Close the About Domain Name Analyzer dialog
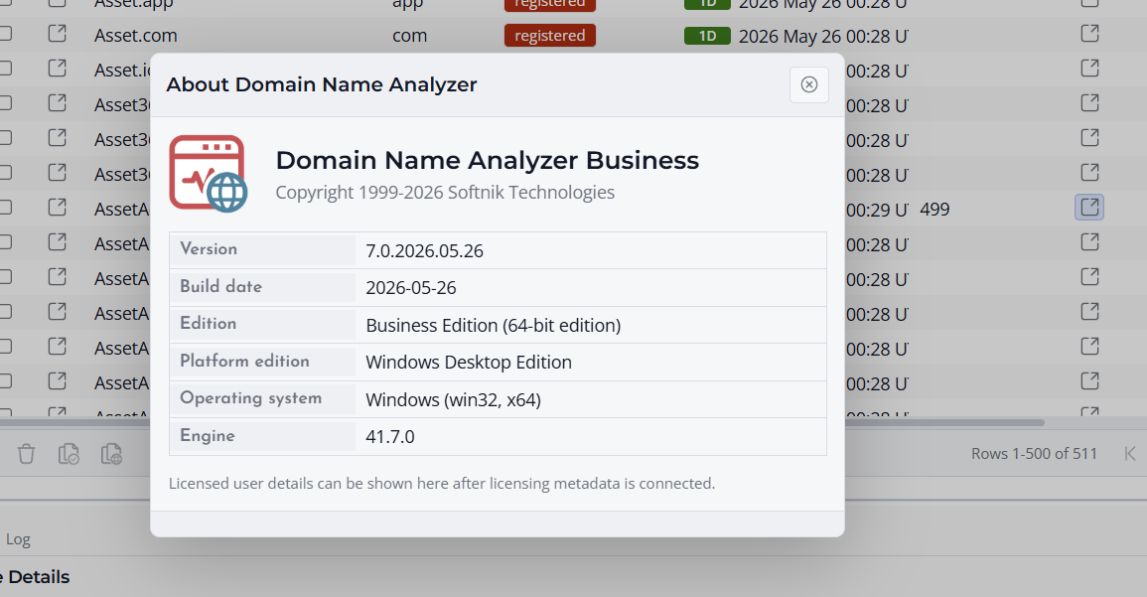 (809, 84)
